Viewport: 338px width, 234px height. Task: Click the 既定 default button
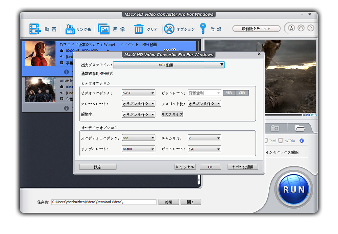pyautogui.click(x=98, y=167)
